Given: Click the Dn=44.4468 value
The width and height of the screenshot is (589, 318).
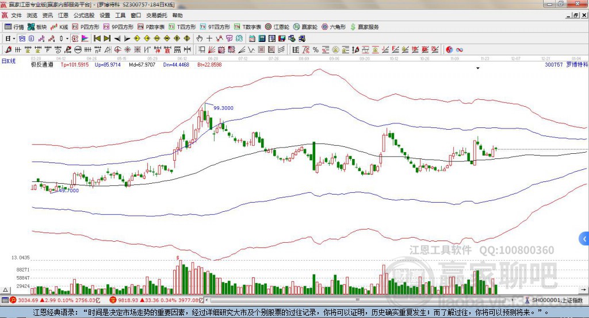Looking at the screenshot, I should (176, 64).
